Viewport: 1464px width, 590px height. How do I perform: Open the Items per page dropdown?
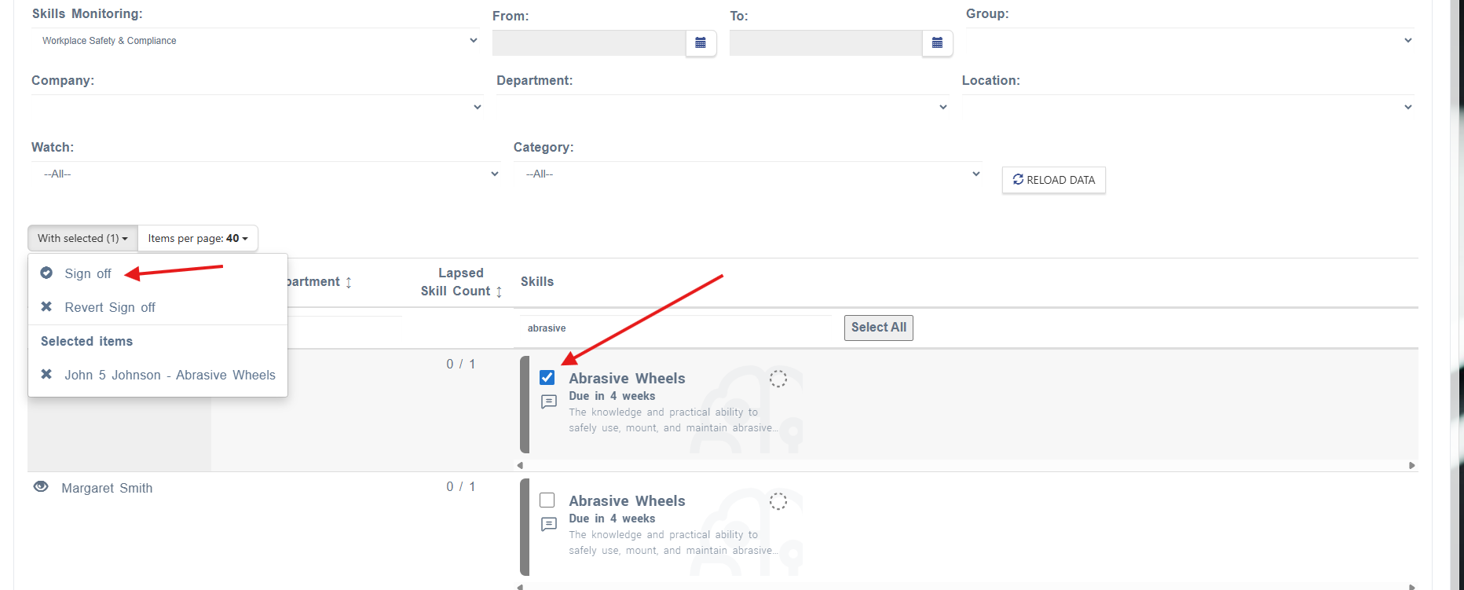coord(198,238)
